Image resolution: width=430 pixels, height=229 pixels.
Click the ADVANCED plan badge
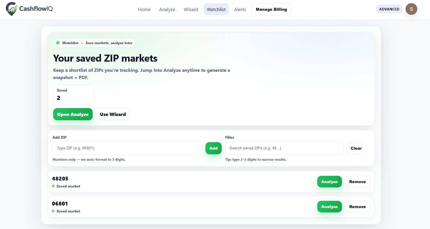pos(389,9)
